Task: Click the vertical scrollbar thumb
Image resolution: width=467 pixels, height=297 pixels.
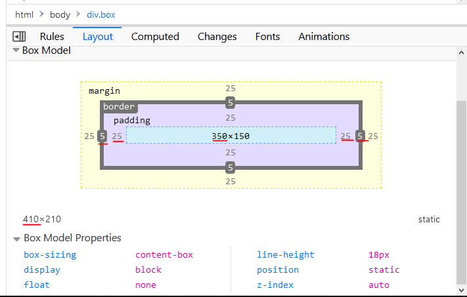Action: tap(461, 193)
